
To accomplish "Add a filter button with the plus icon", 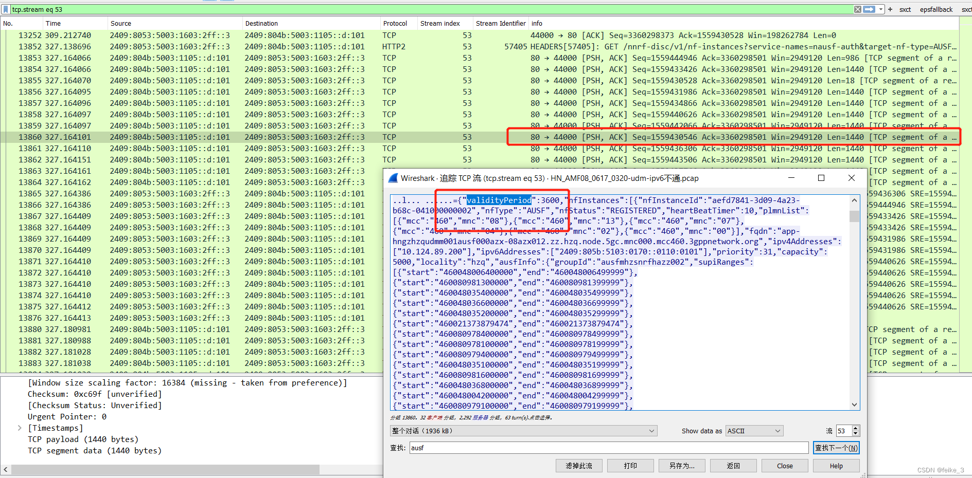I will click(x=890, y=9).
